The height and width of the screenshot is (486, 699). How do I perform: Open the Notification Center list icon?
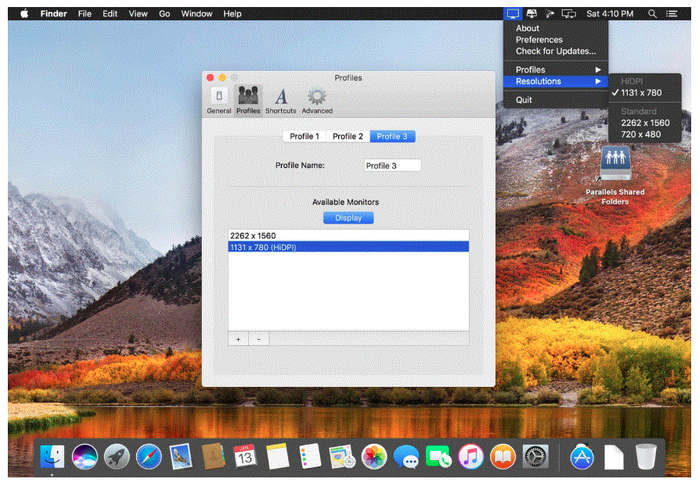click(x=672, y=14)
